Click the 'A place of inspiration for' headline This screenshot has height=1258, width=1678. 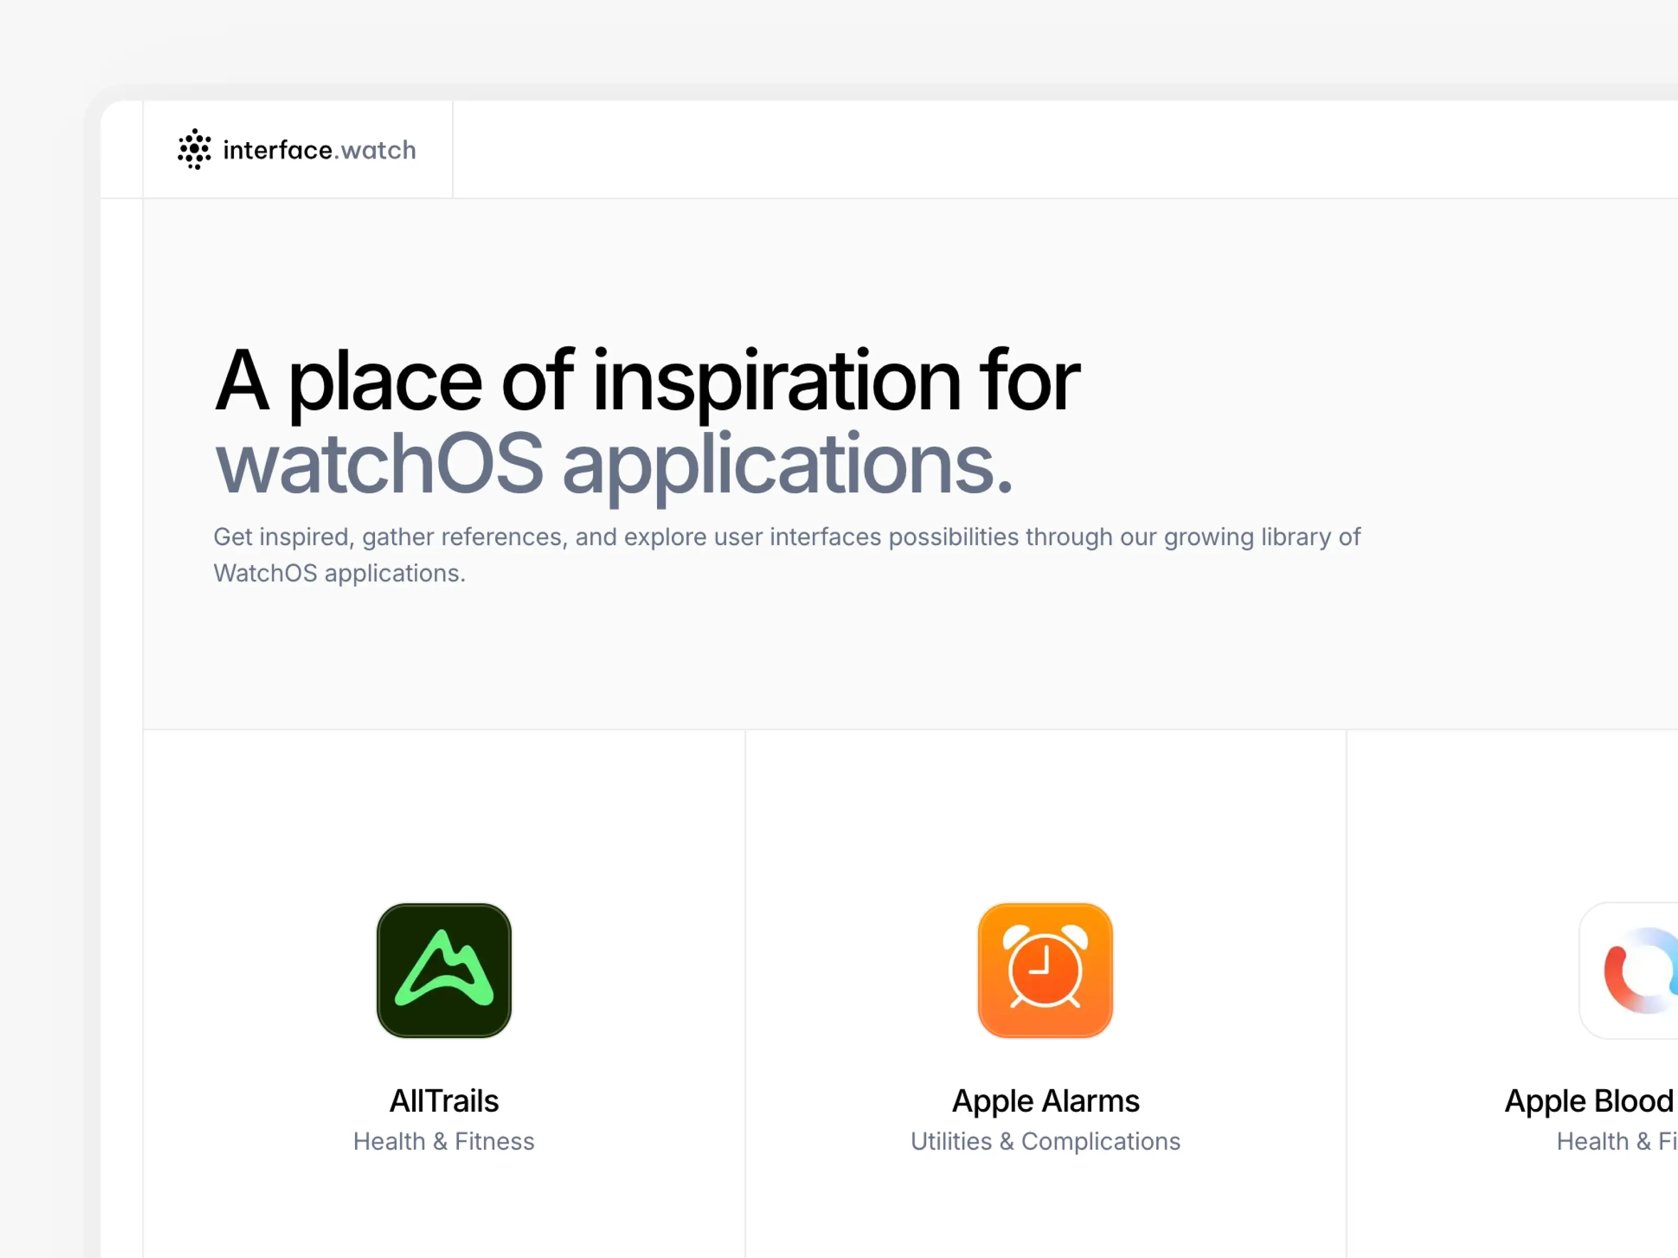[x=647, y=381]
